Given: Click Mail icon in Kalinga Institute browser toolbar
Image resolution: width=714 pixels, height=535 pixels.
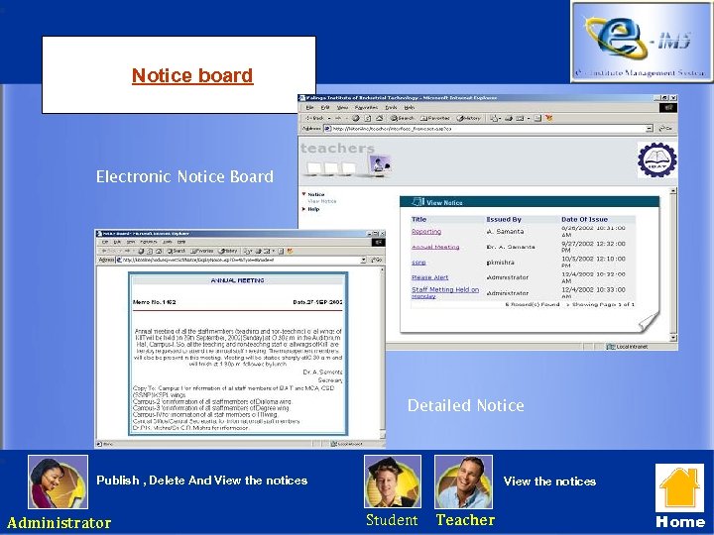Looking at the screenshot, I should pos(494,118).
